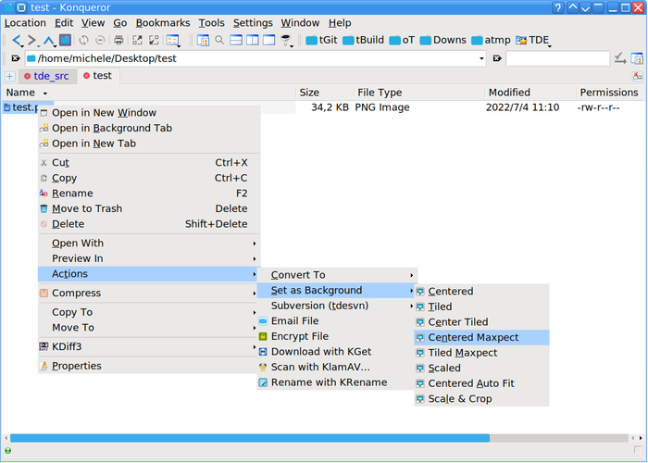Open the oT bookmark folder
This screenshot has width=648, height=463.
402,40
